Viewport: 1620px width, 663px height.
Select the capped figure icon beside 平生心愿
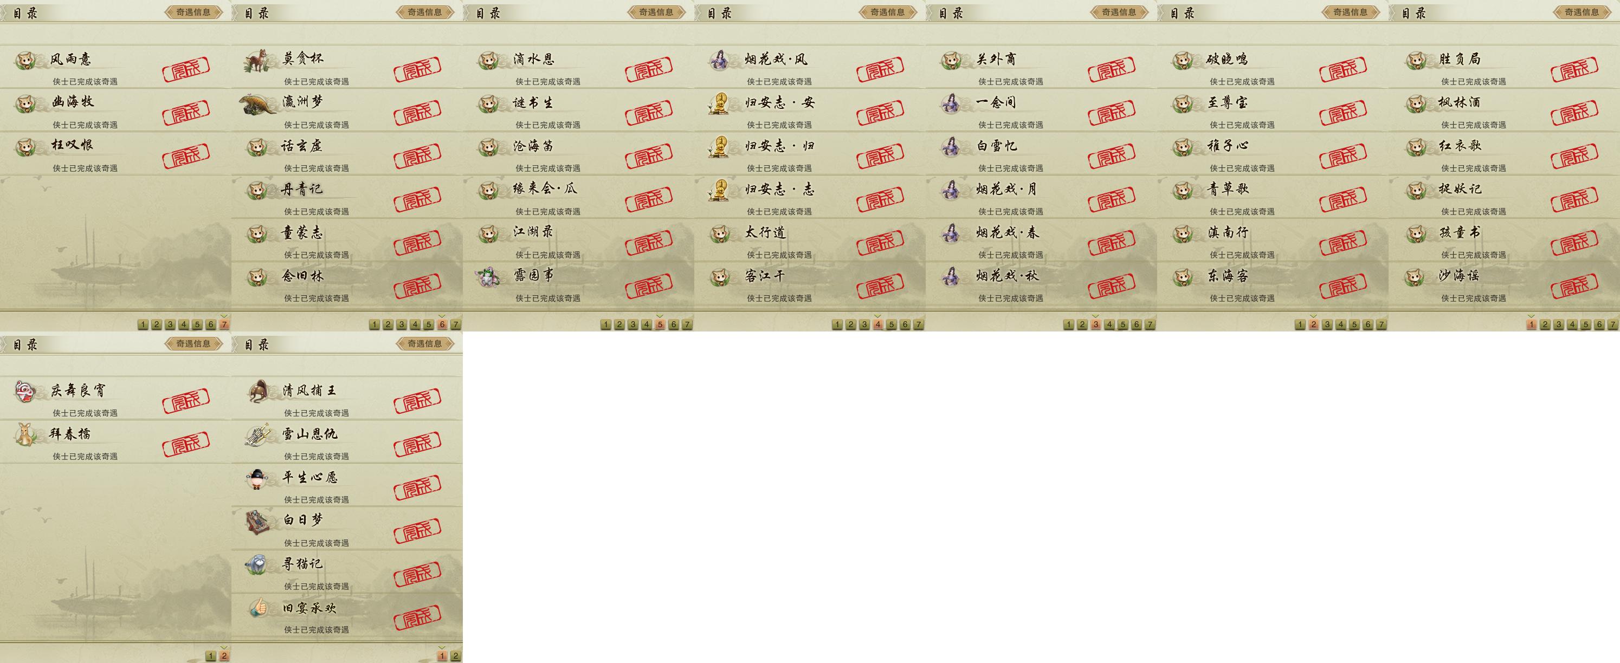point(258,478)
